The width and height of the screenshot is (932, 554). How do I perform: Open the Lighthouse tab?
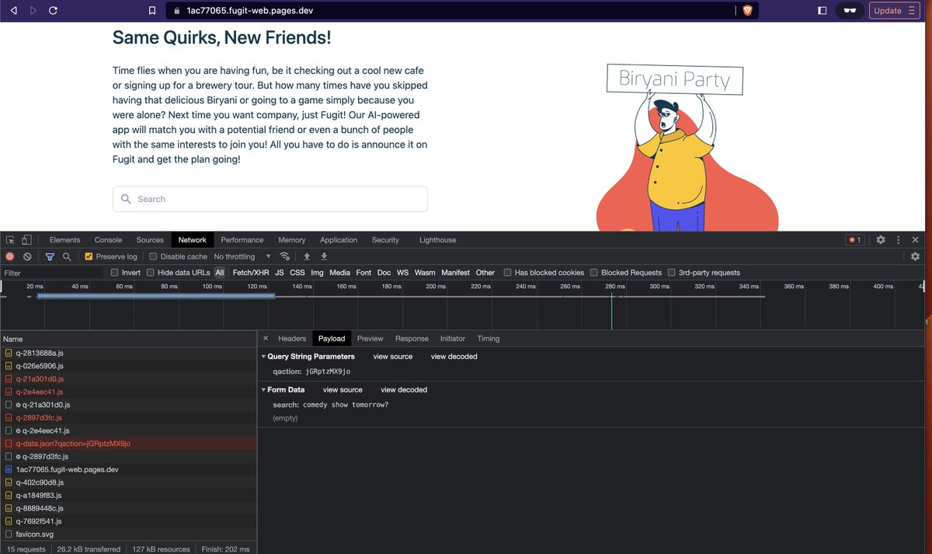(437, 240)
